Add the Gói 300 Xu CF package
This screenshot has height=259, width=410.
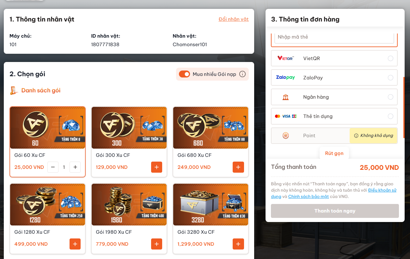[156, 167]
